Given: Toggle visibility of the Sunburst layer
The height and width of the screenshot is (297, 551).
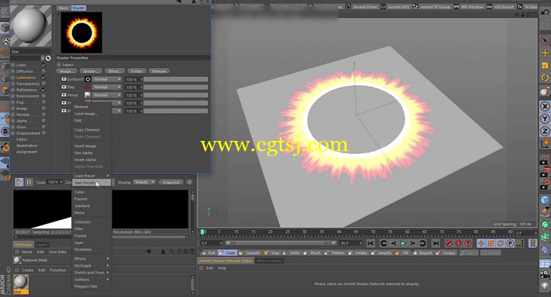Looking at the screenshot, I should pos(64,79).
